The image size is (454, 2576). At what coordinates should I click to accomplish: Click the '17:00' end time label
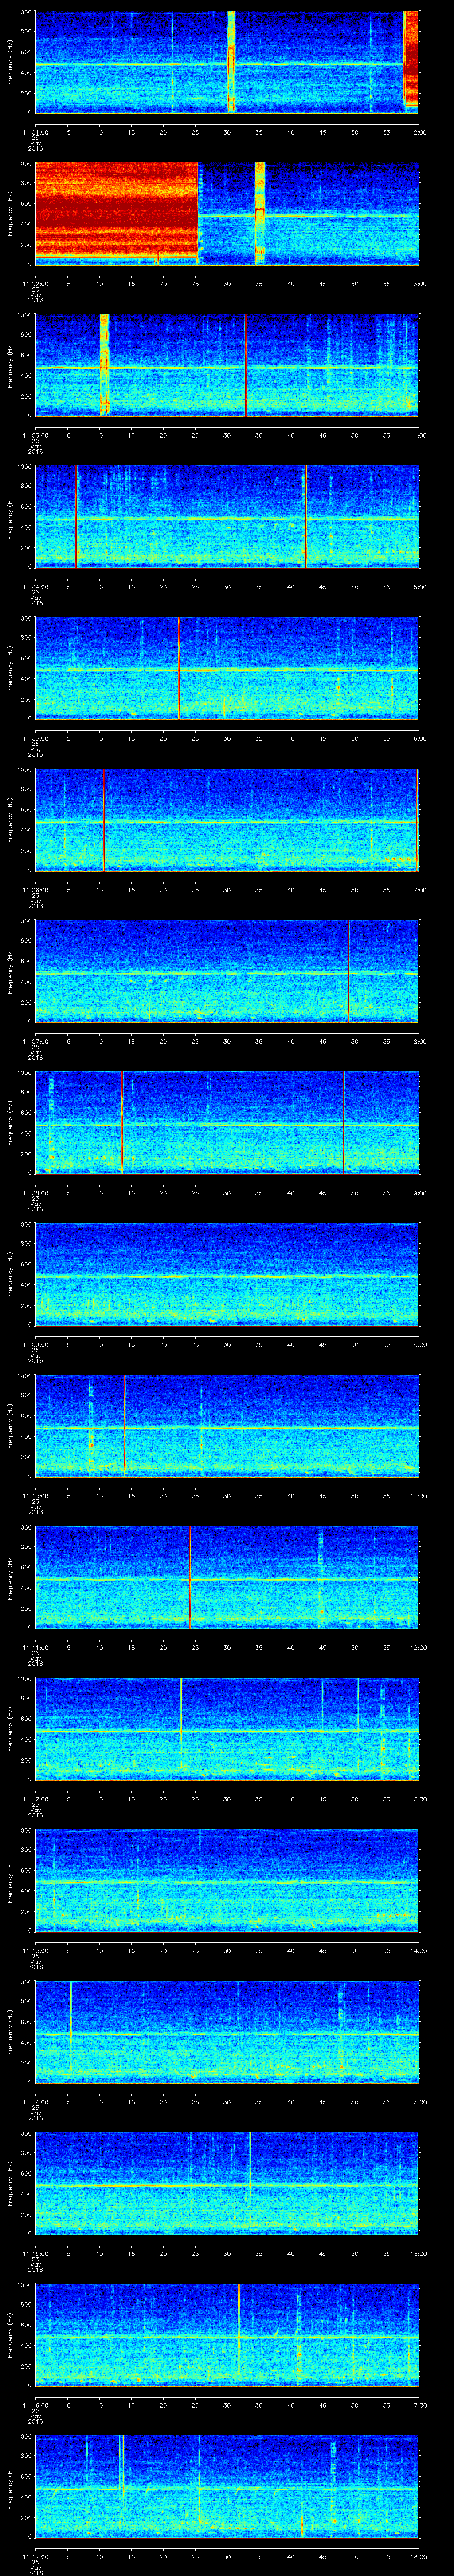coord(418,2406)
